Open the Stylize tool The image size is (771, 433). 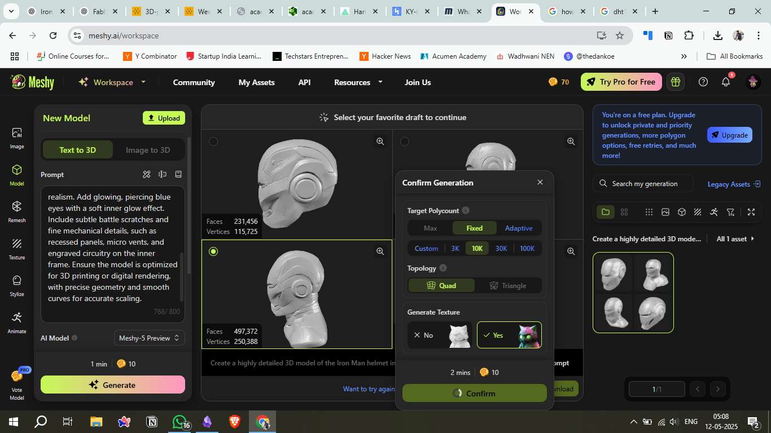click(x=17, y=286)
